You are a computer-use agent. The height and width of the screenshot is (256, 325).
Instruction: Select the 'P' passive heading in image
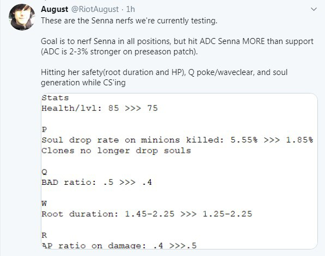44,129
